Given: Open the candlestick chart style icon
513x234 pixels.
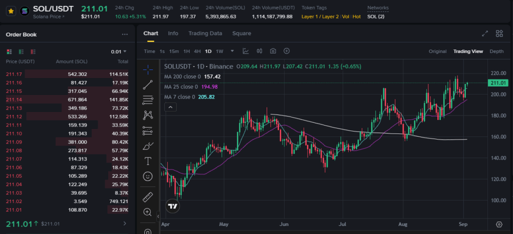Looking at the screenshot, I should point(260,51).
